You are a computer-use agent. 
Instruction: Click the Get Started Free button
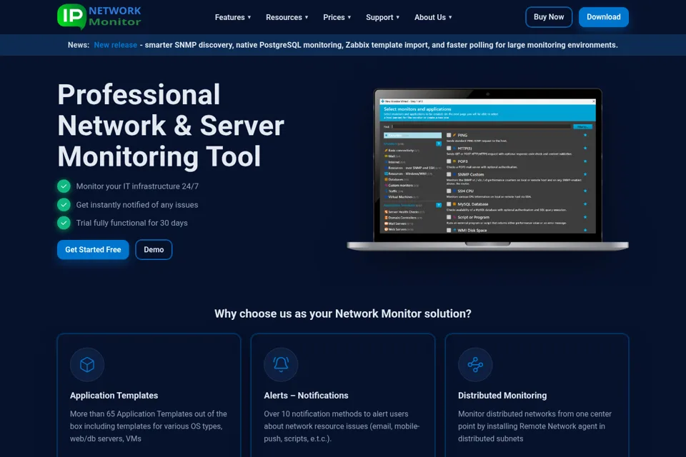click(x=93, y=250)
